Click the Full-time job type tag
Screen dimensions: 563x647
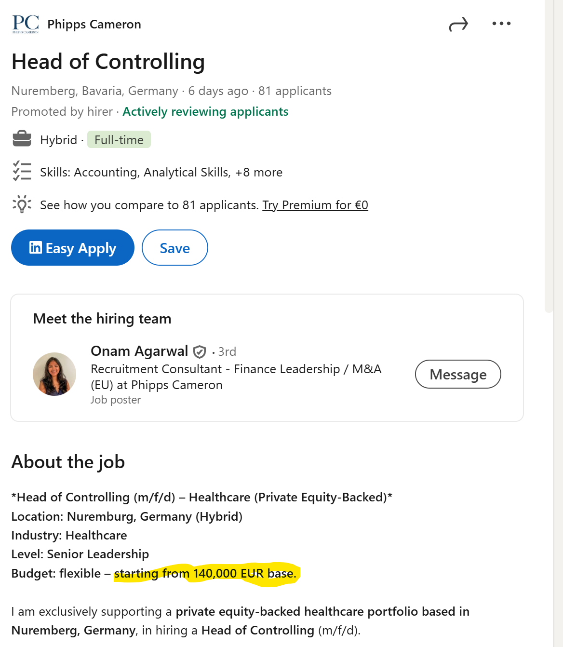(119, 140)
